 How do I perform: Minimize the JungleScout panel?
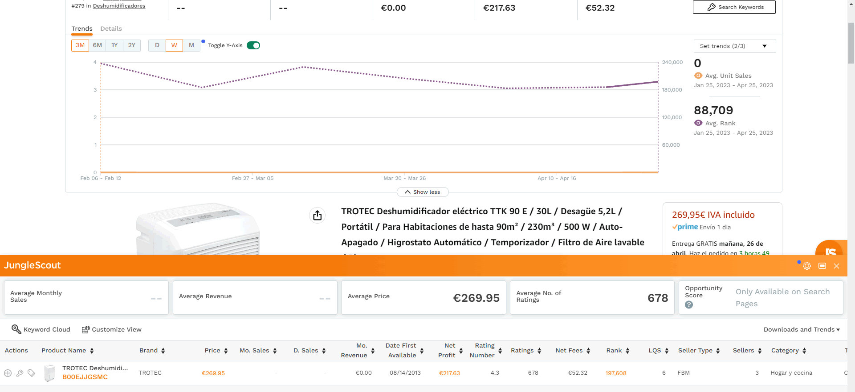click(822, 266)
